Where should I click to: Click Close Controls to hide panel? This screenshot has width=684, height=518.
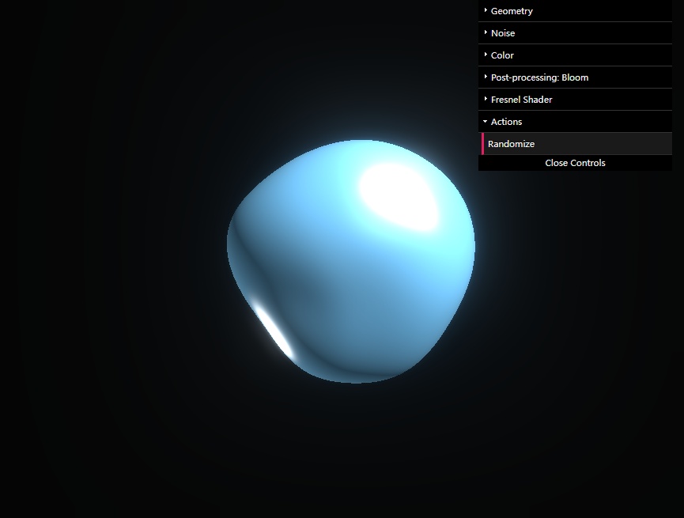[x=575, y=163]
